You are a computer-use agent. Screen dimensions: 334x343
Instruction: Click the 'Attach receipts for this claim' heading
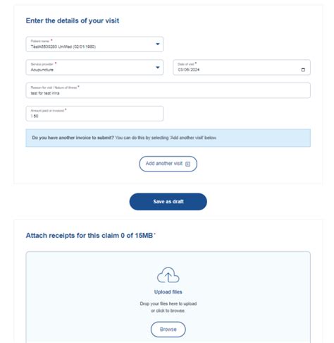point(89,236)
